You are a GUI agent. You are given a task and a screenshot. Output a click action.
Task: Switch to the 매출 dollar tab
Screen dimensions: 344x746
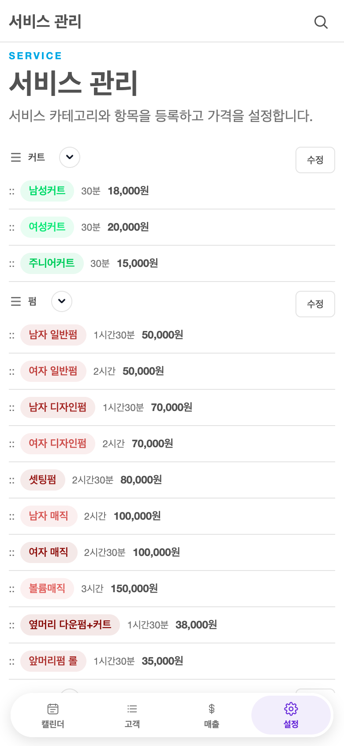(212, 715)
